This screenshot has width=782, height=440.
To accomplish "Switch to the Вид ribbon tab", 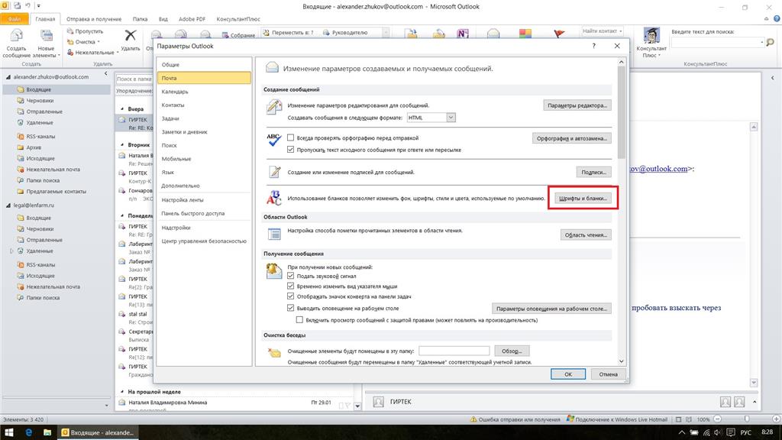I will [x=163, y=19].
